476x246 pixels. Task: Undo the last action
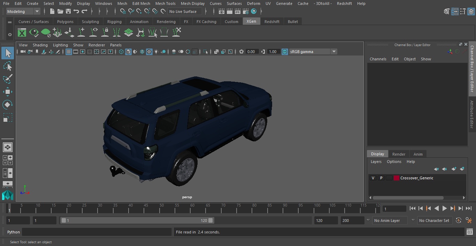tap(76, 12)
